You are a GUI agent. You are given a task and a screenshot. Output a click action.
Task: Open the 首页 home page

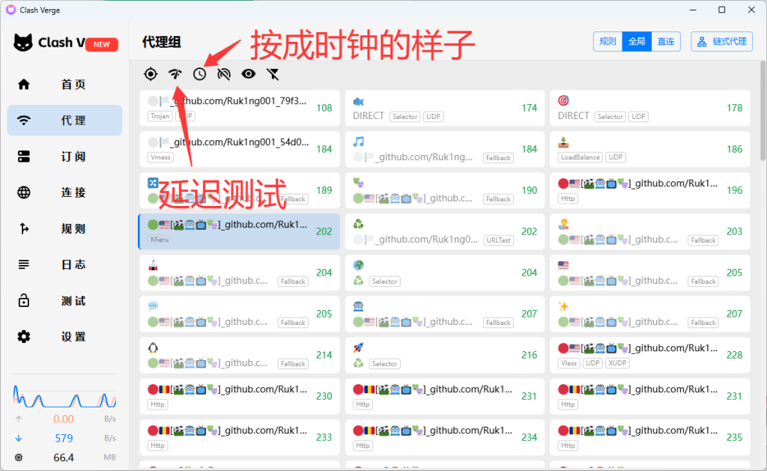64,84
